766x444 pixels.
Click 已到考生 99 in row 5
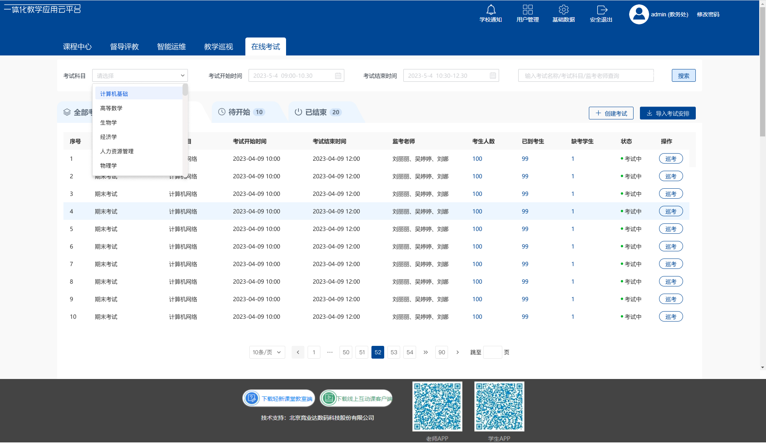525,229
